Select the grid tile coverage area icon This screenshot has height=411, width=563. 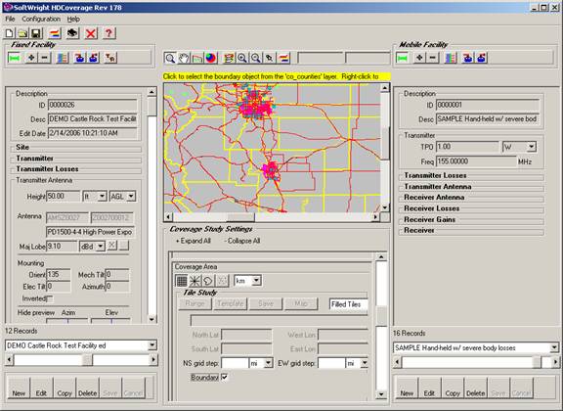pyautogui.click(x=182, y=281)
